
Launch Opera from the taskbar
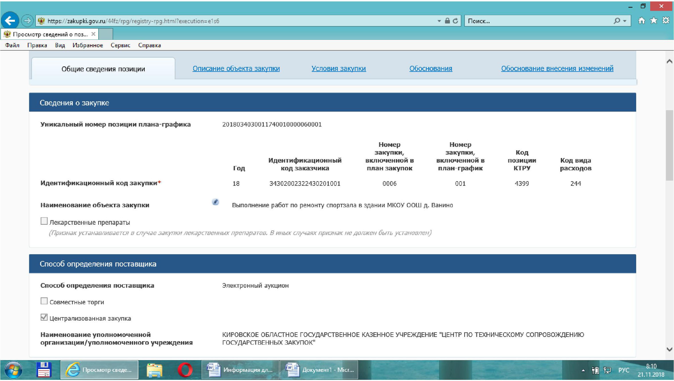pyautogui.click(x=185, y=370)
